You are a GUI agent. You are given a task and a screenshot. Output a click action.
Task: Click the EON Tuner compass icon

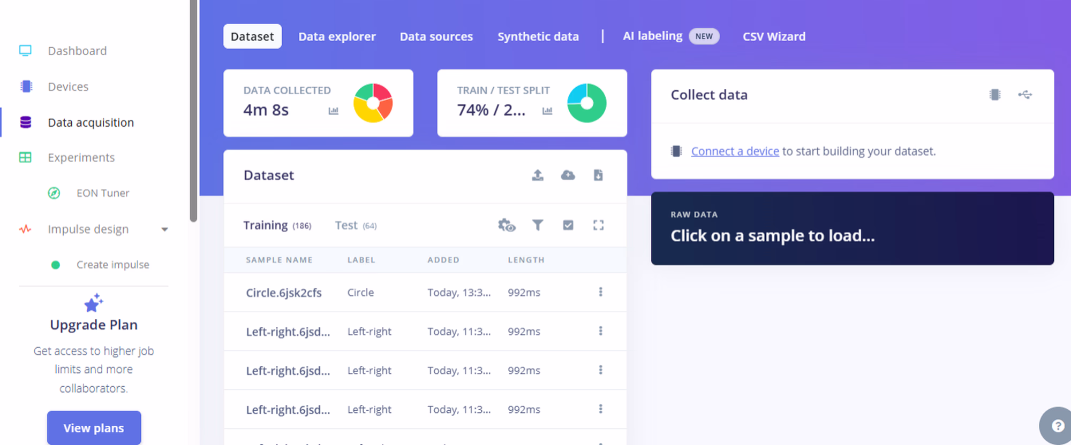pos(54,193)
